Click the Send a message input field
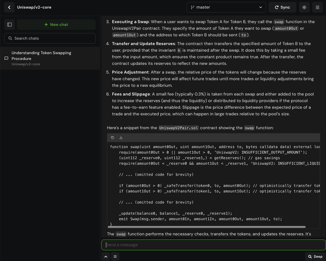This screenshot has height=261, width=326. pos(213,245)
